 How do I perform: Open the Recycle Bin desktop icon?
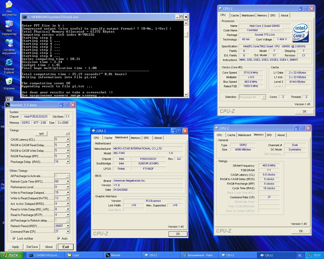[9, 84]
